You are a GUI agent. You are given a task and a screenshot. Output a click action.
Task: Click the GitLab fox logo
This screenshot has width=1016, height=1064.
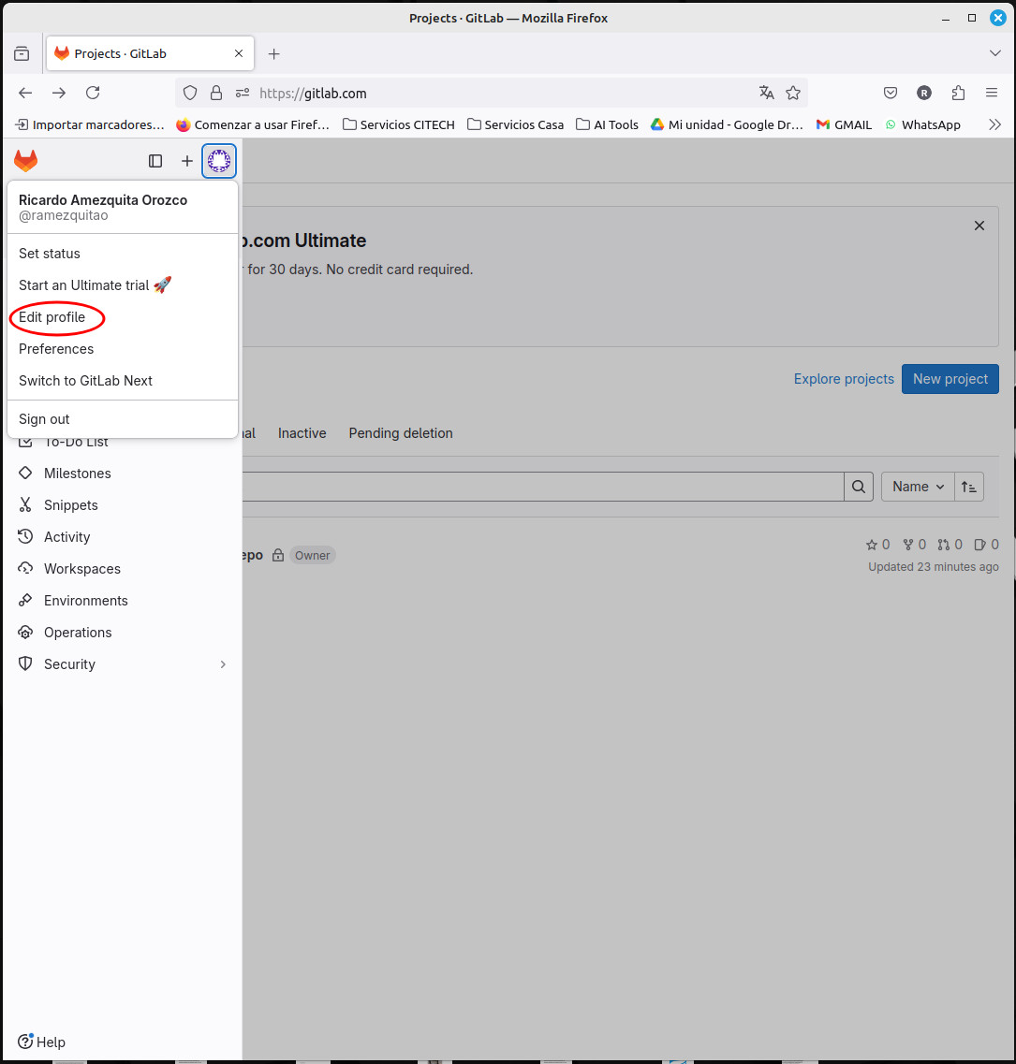click(25, 161)
